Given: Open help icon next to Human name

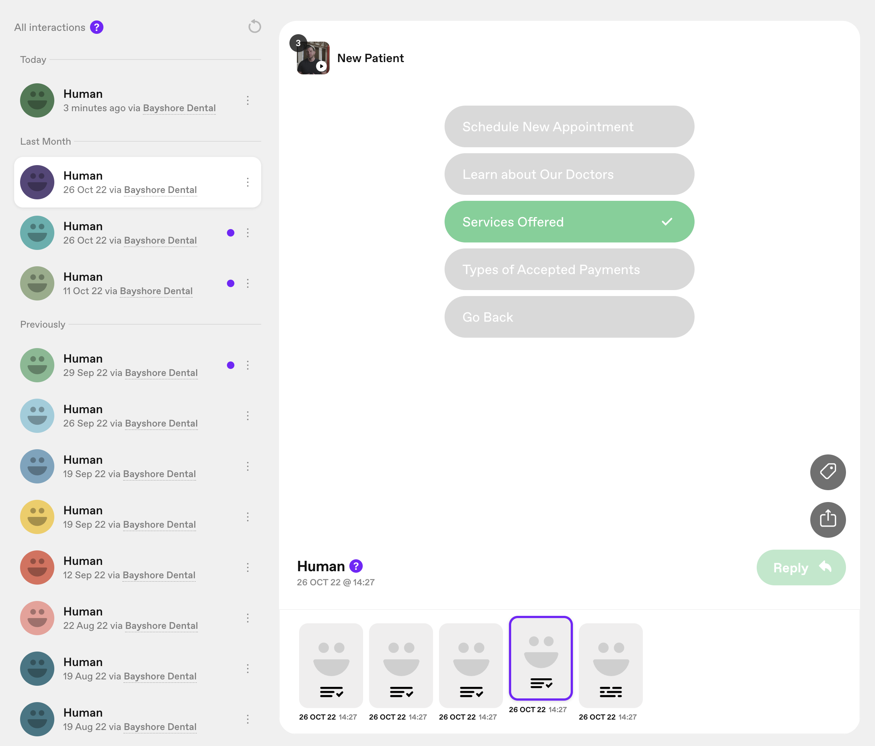Looking at the screenshot, I should point(356,566).
